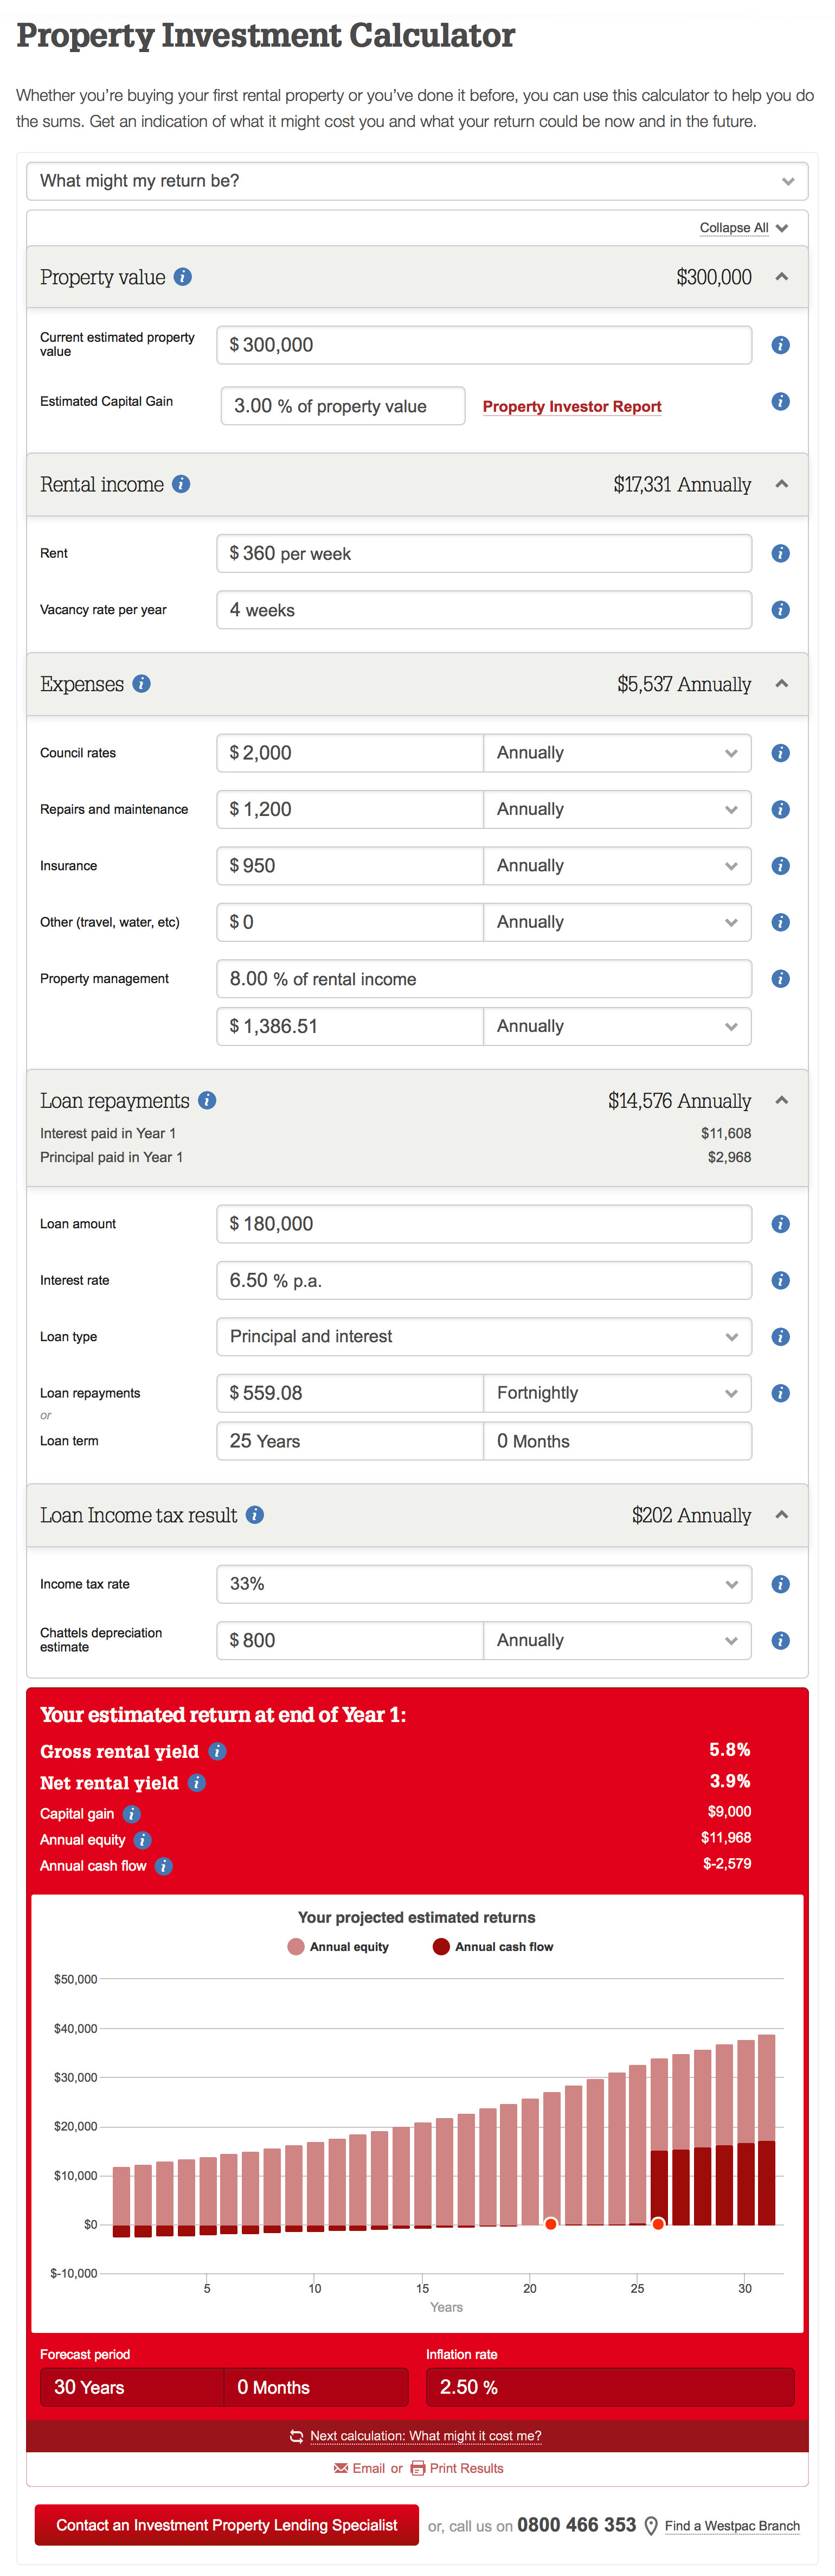
Task: Click info icon for Estimated Capital Gain row
Action: click(781, 401)
